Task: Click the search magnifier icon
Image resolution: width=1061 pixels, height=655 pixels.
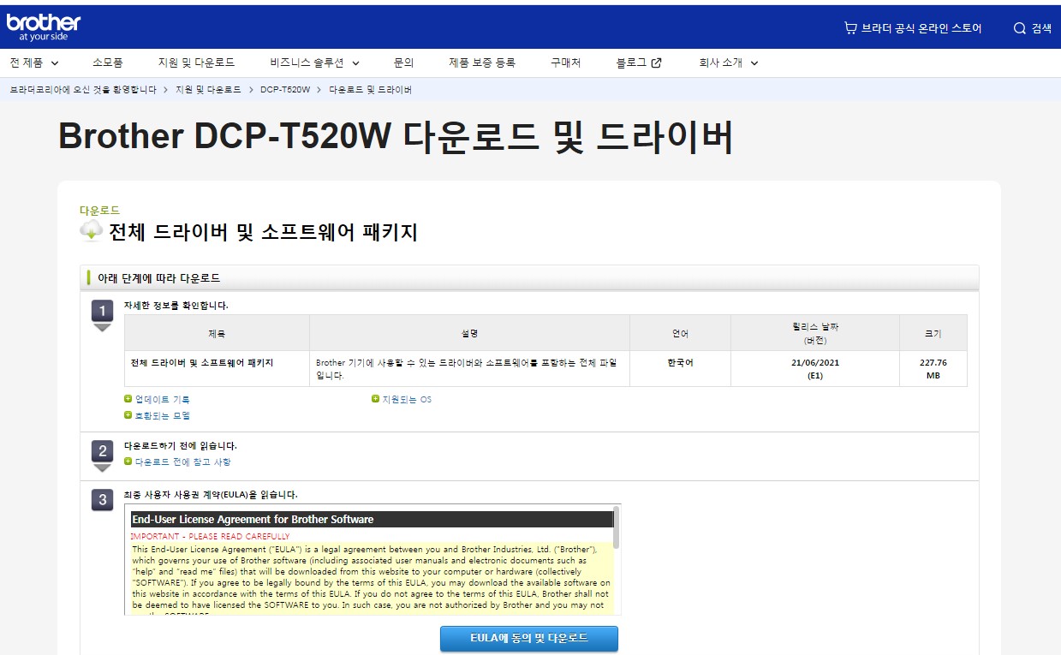Action: tap(1020, 28)
